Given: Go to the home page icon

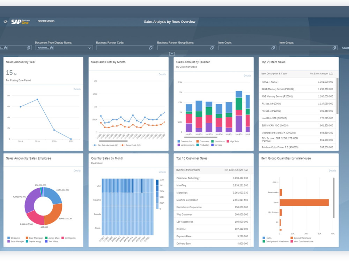Looking at the screenshot, I should pos(6,22).
